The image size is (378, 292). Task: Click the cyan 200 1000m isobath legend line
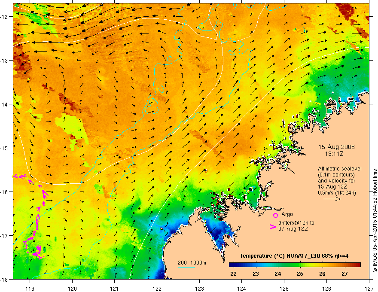(x=186, y=267)
